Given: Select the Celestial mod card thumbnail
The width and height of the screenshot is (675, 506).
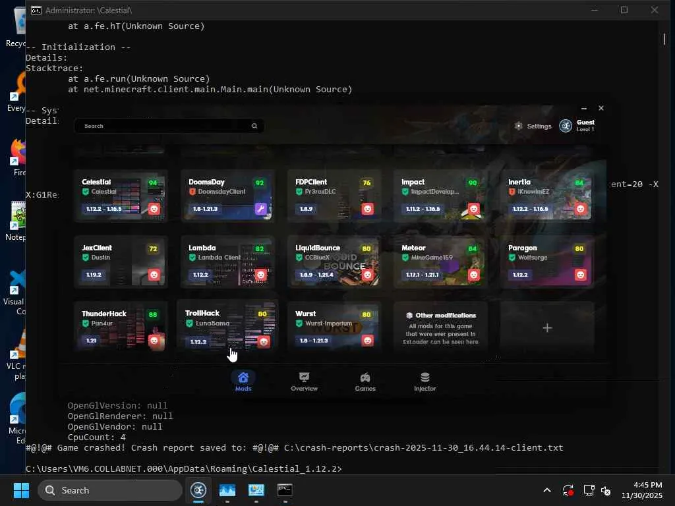Looking at the screenshot, I should point(121,196).
